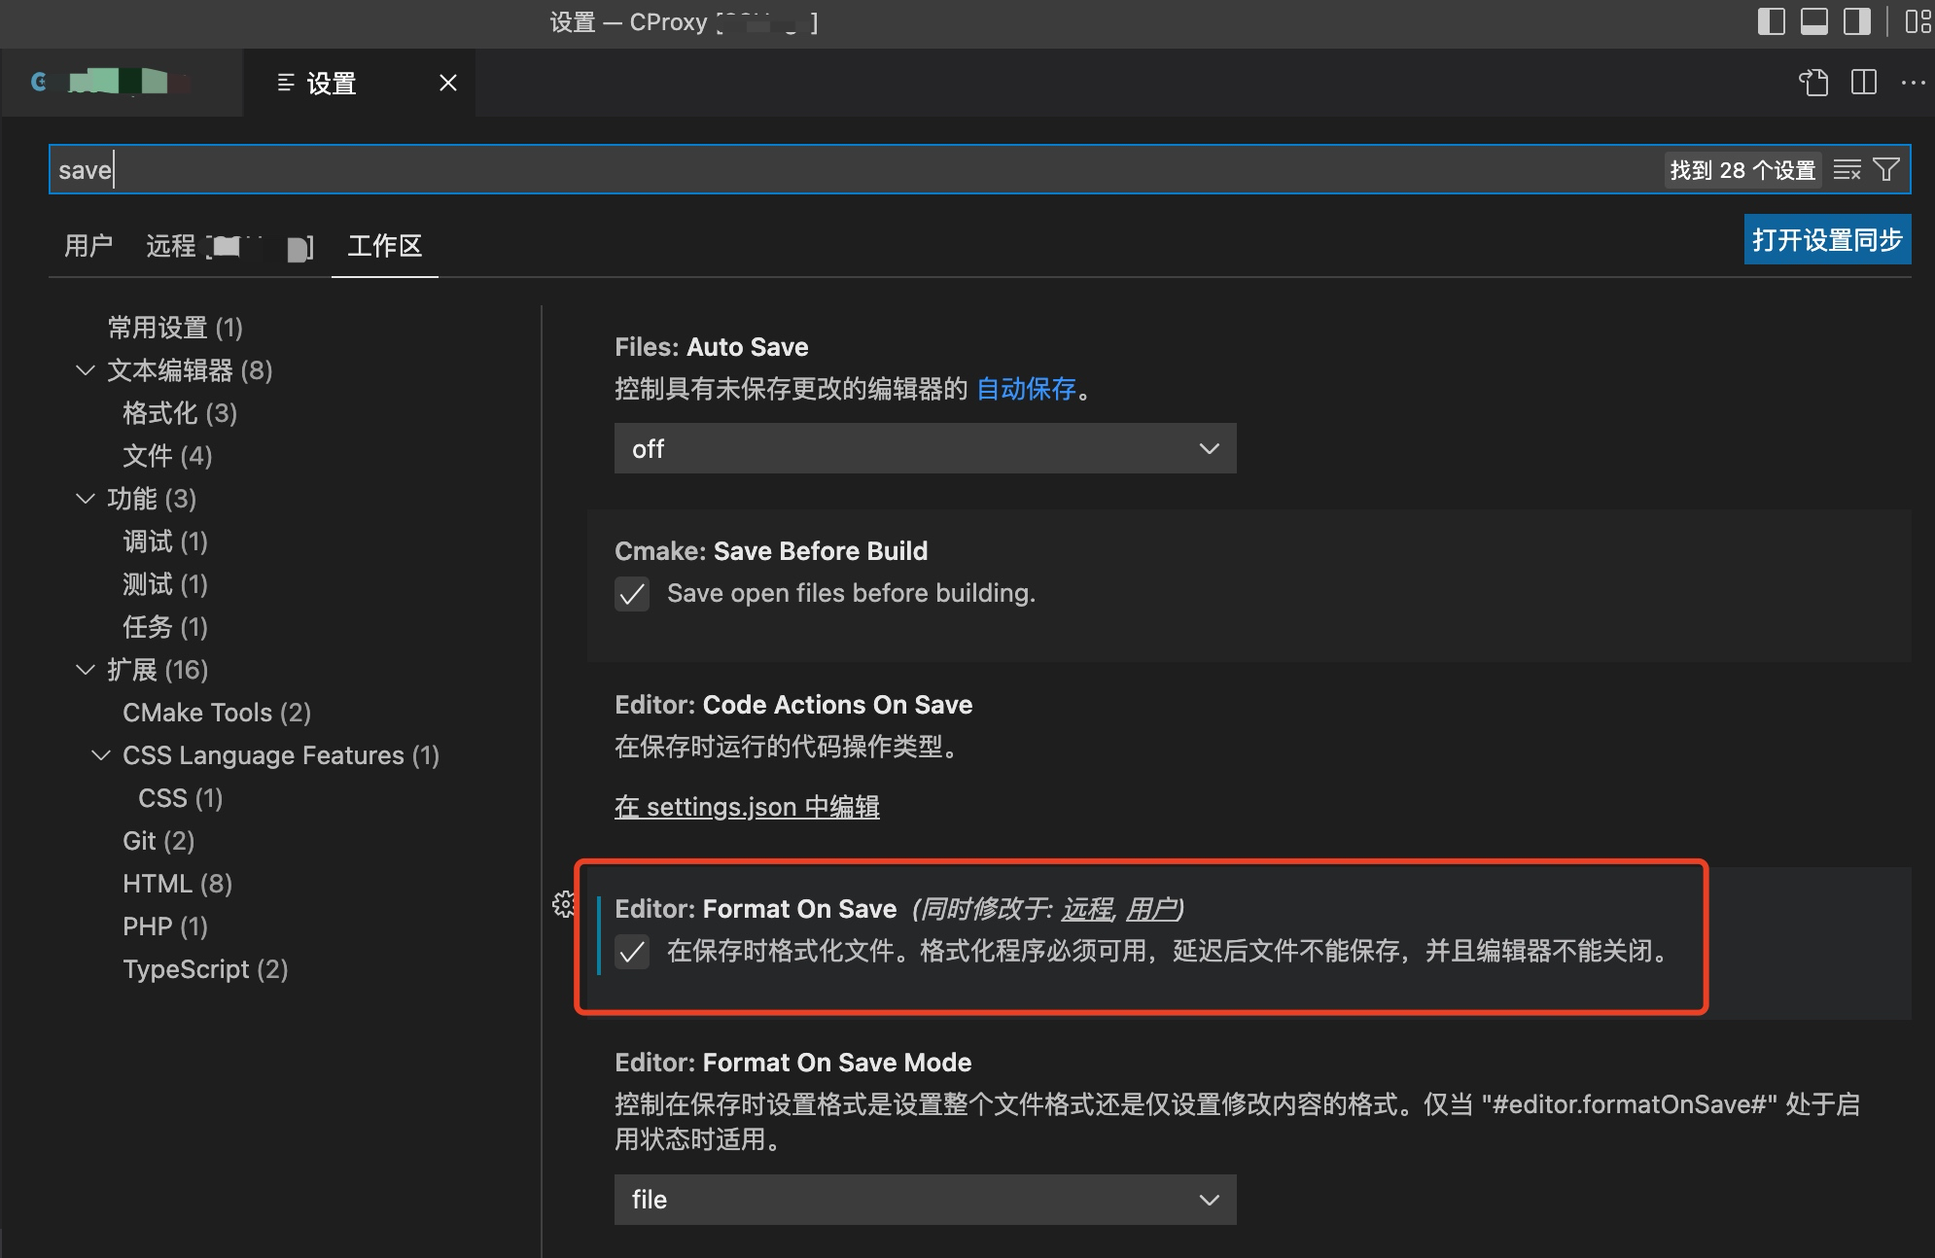Select PHP (1) tree item
This screenshot has width=1935, height=1258.
[165, 926]
